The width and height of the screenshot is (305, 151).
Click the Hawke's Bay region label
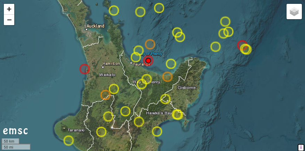[159, 113]
